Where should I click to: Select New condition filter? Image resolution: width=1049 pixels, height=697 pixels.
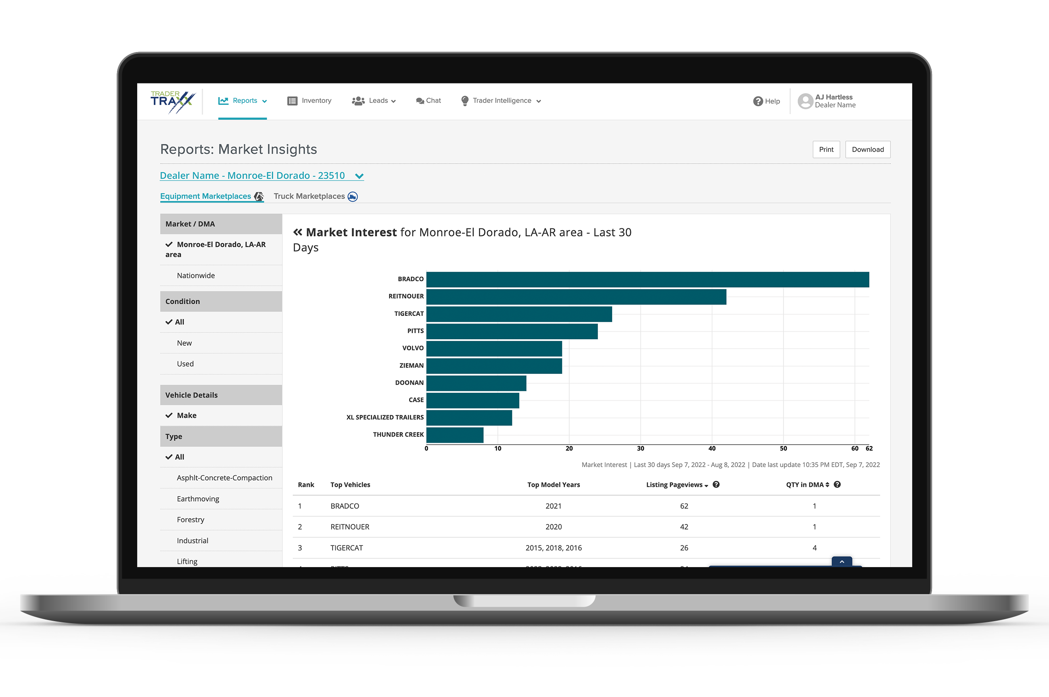pos(221,343)
